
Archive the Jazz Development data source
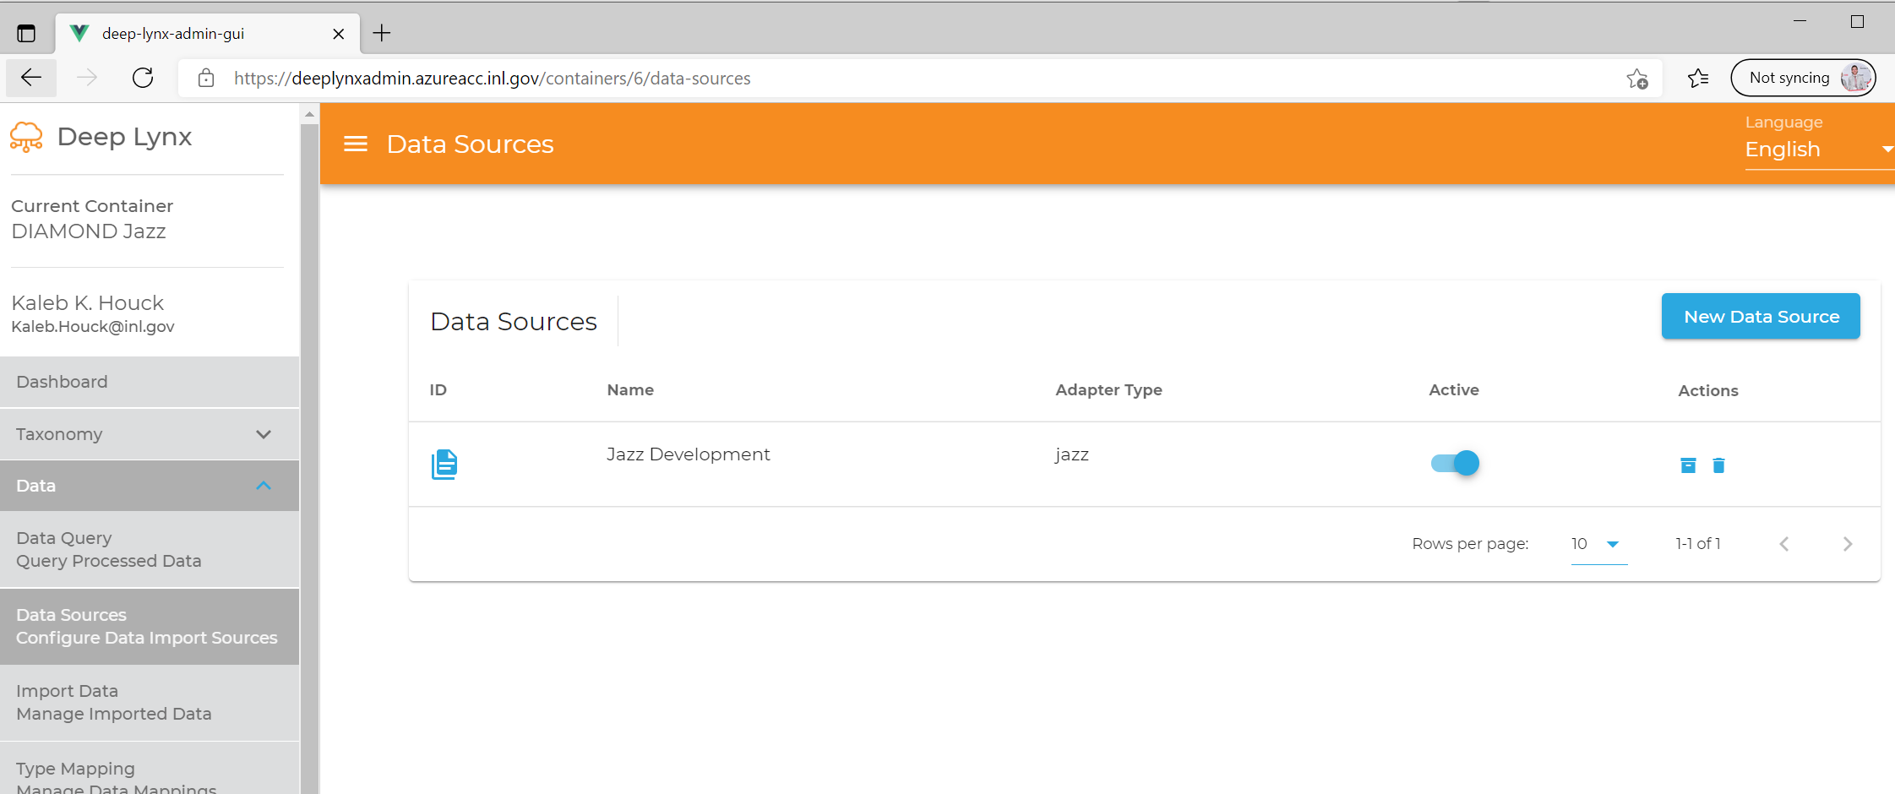click(x=1688, y=465)
